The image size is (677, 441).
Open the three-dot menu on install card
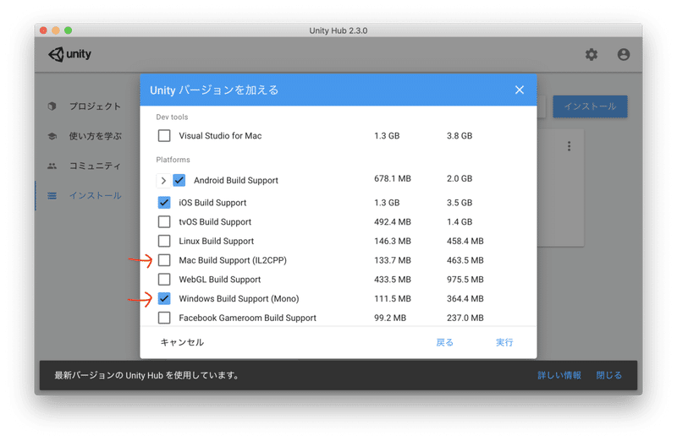[x=569, y=146]
